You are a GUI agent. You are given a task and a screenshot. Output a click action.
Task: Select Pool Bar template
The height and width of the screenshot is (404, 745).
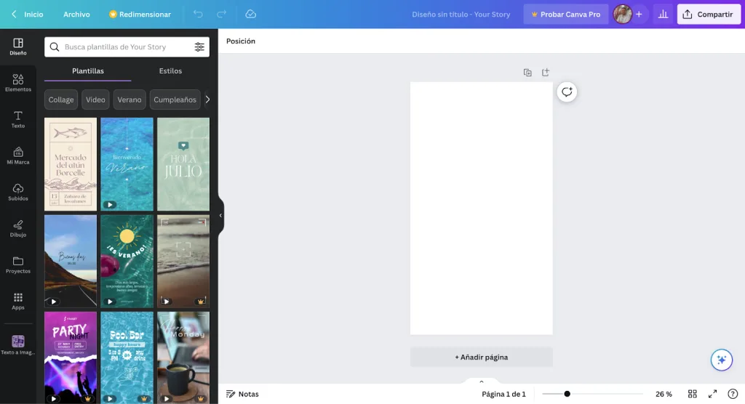tap(127, 357)
